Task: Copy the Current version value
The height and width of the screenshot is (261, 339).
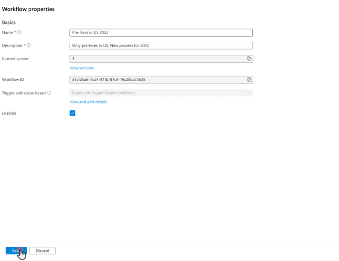Action: click(x=249, y=59)
